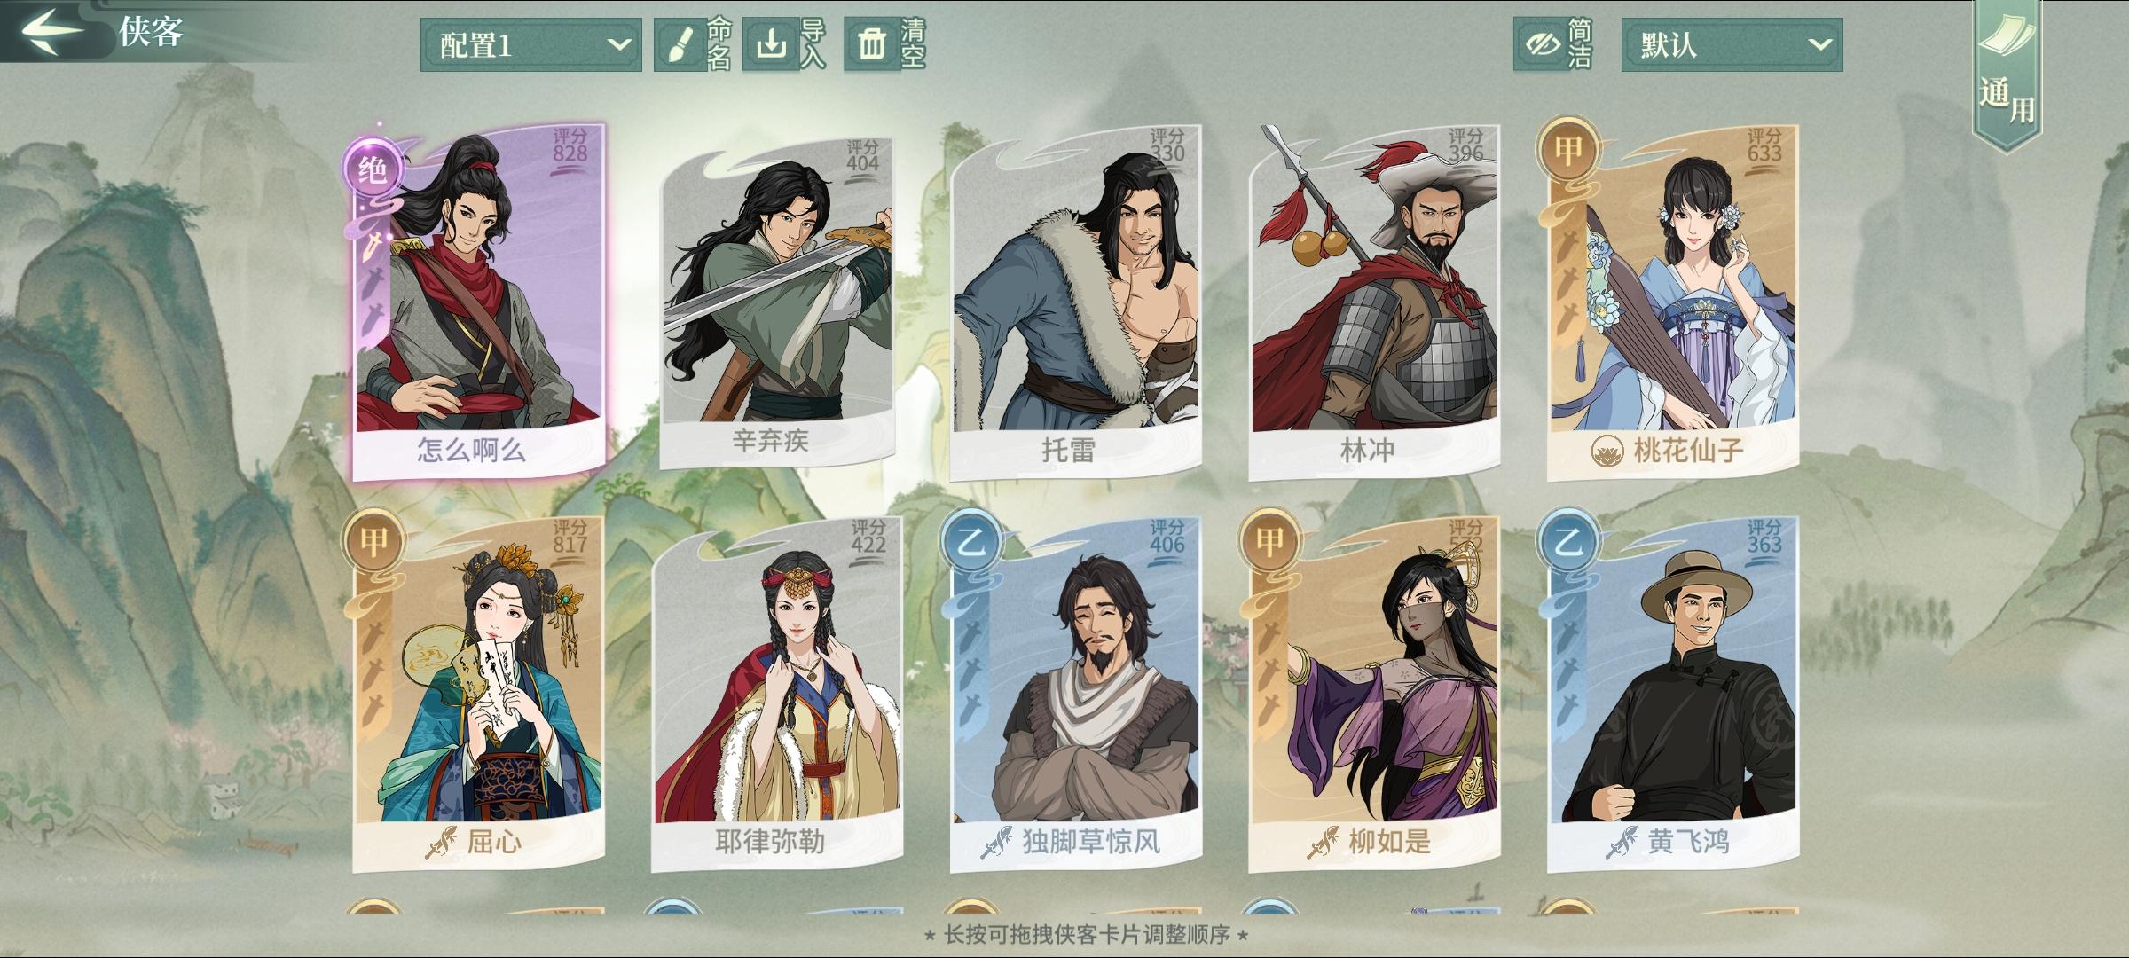
Task: Click the back arrow icon
Action: [x=53, y=30]
